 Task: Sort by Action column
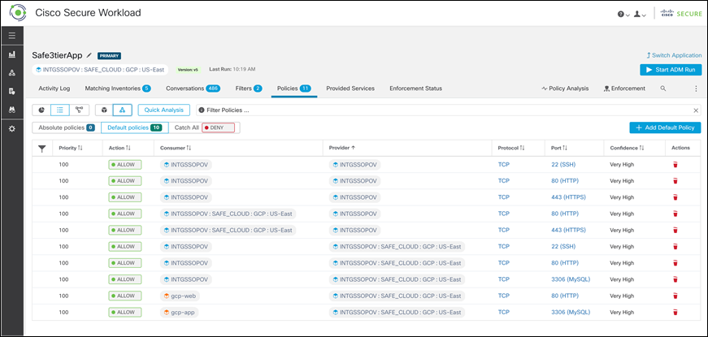(x=119, y=148)
